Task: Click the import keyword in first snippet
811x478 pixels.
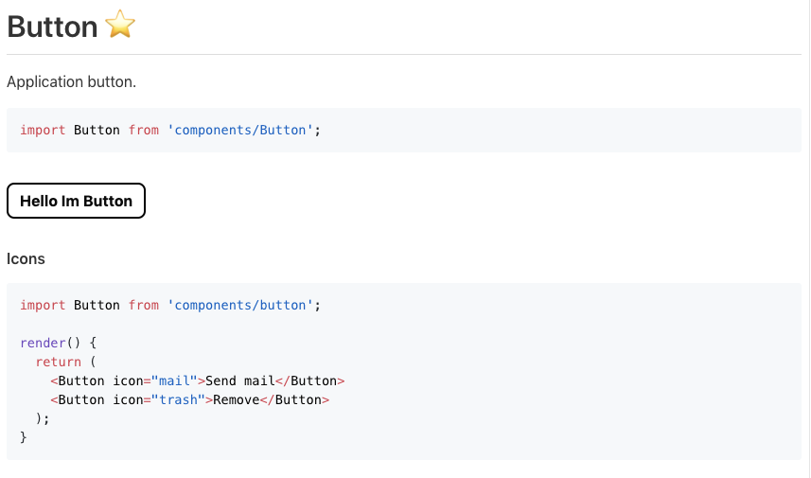Action: pos(43,130)
